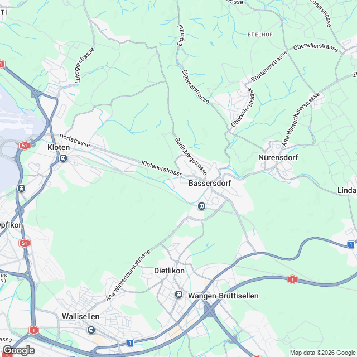Select the Bassersdorf town label
Screen dimensions: 357x357
point(210,183)
